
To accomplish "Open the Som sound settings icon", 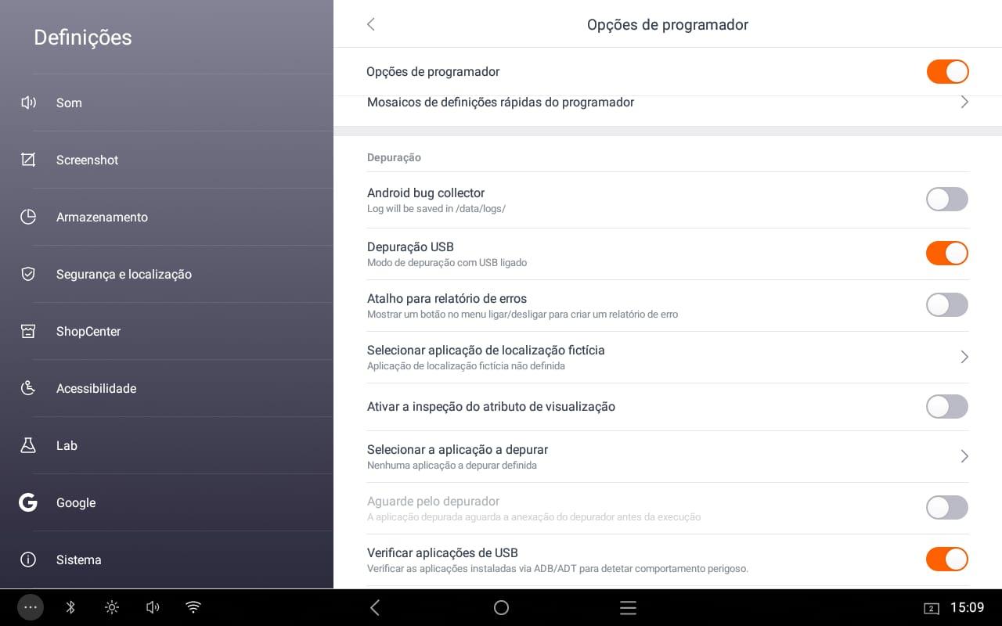I will (28, 103).
